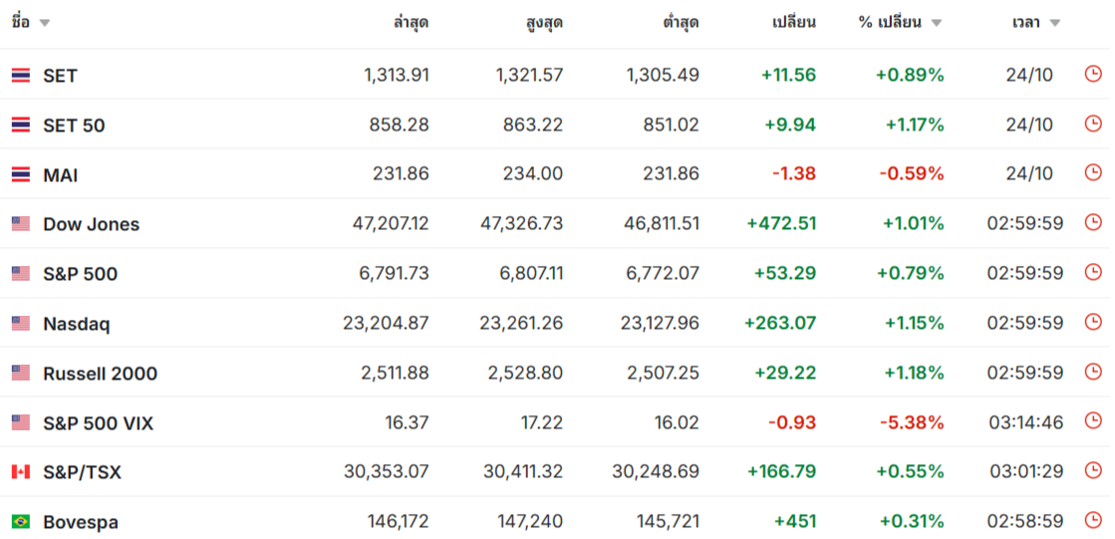Sort by the % เปลี่ยน column arrow

pos(936,23)
